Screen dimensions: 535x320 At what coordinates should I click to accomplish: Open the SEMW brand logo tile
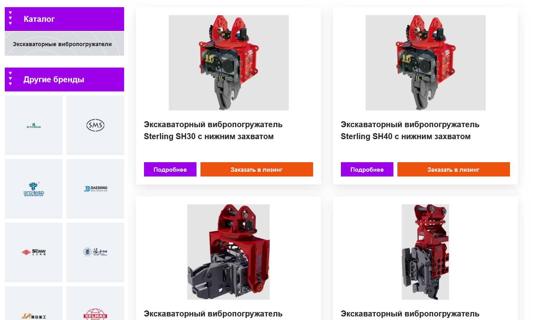click(x=33, y=252)
